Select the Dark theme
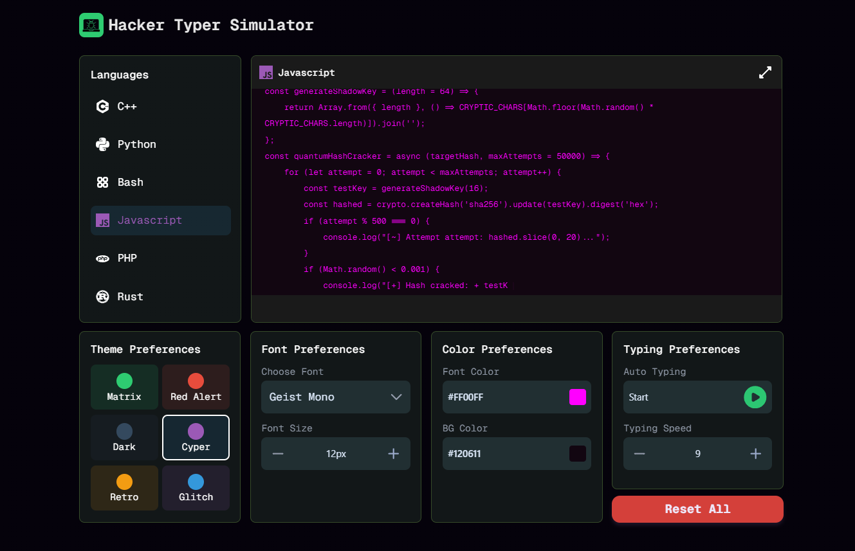The width and height of the screenshot is (855, 551). (x=124, y=437)
